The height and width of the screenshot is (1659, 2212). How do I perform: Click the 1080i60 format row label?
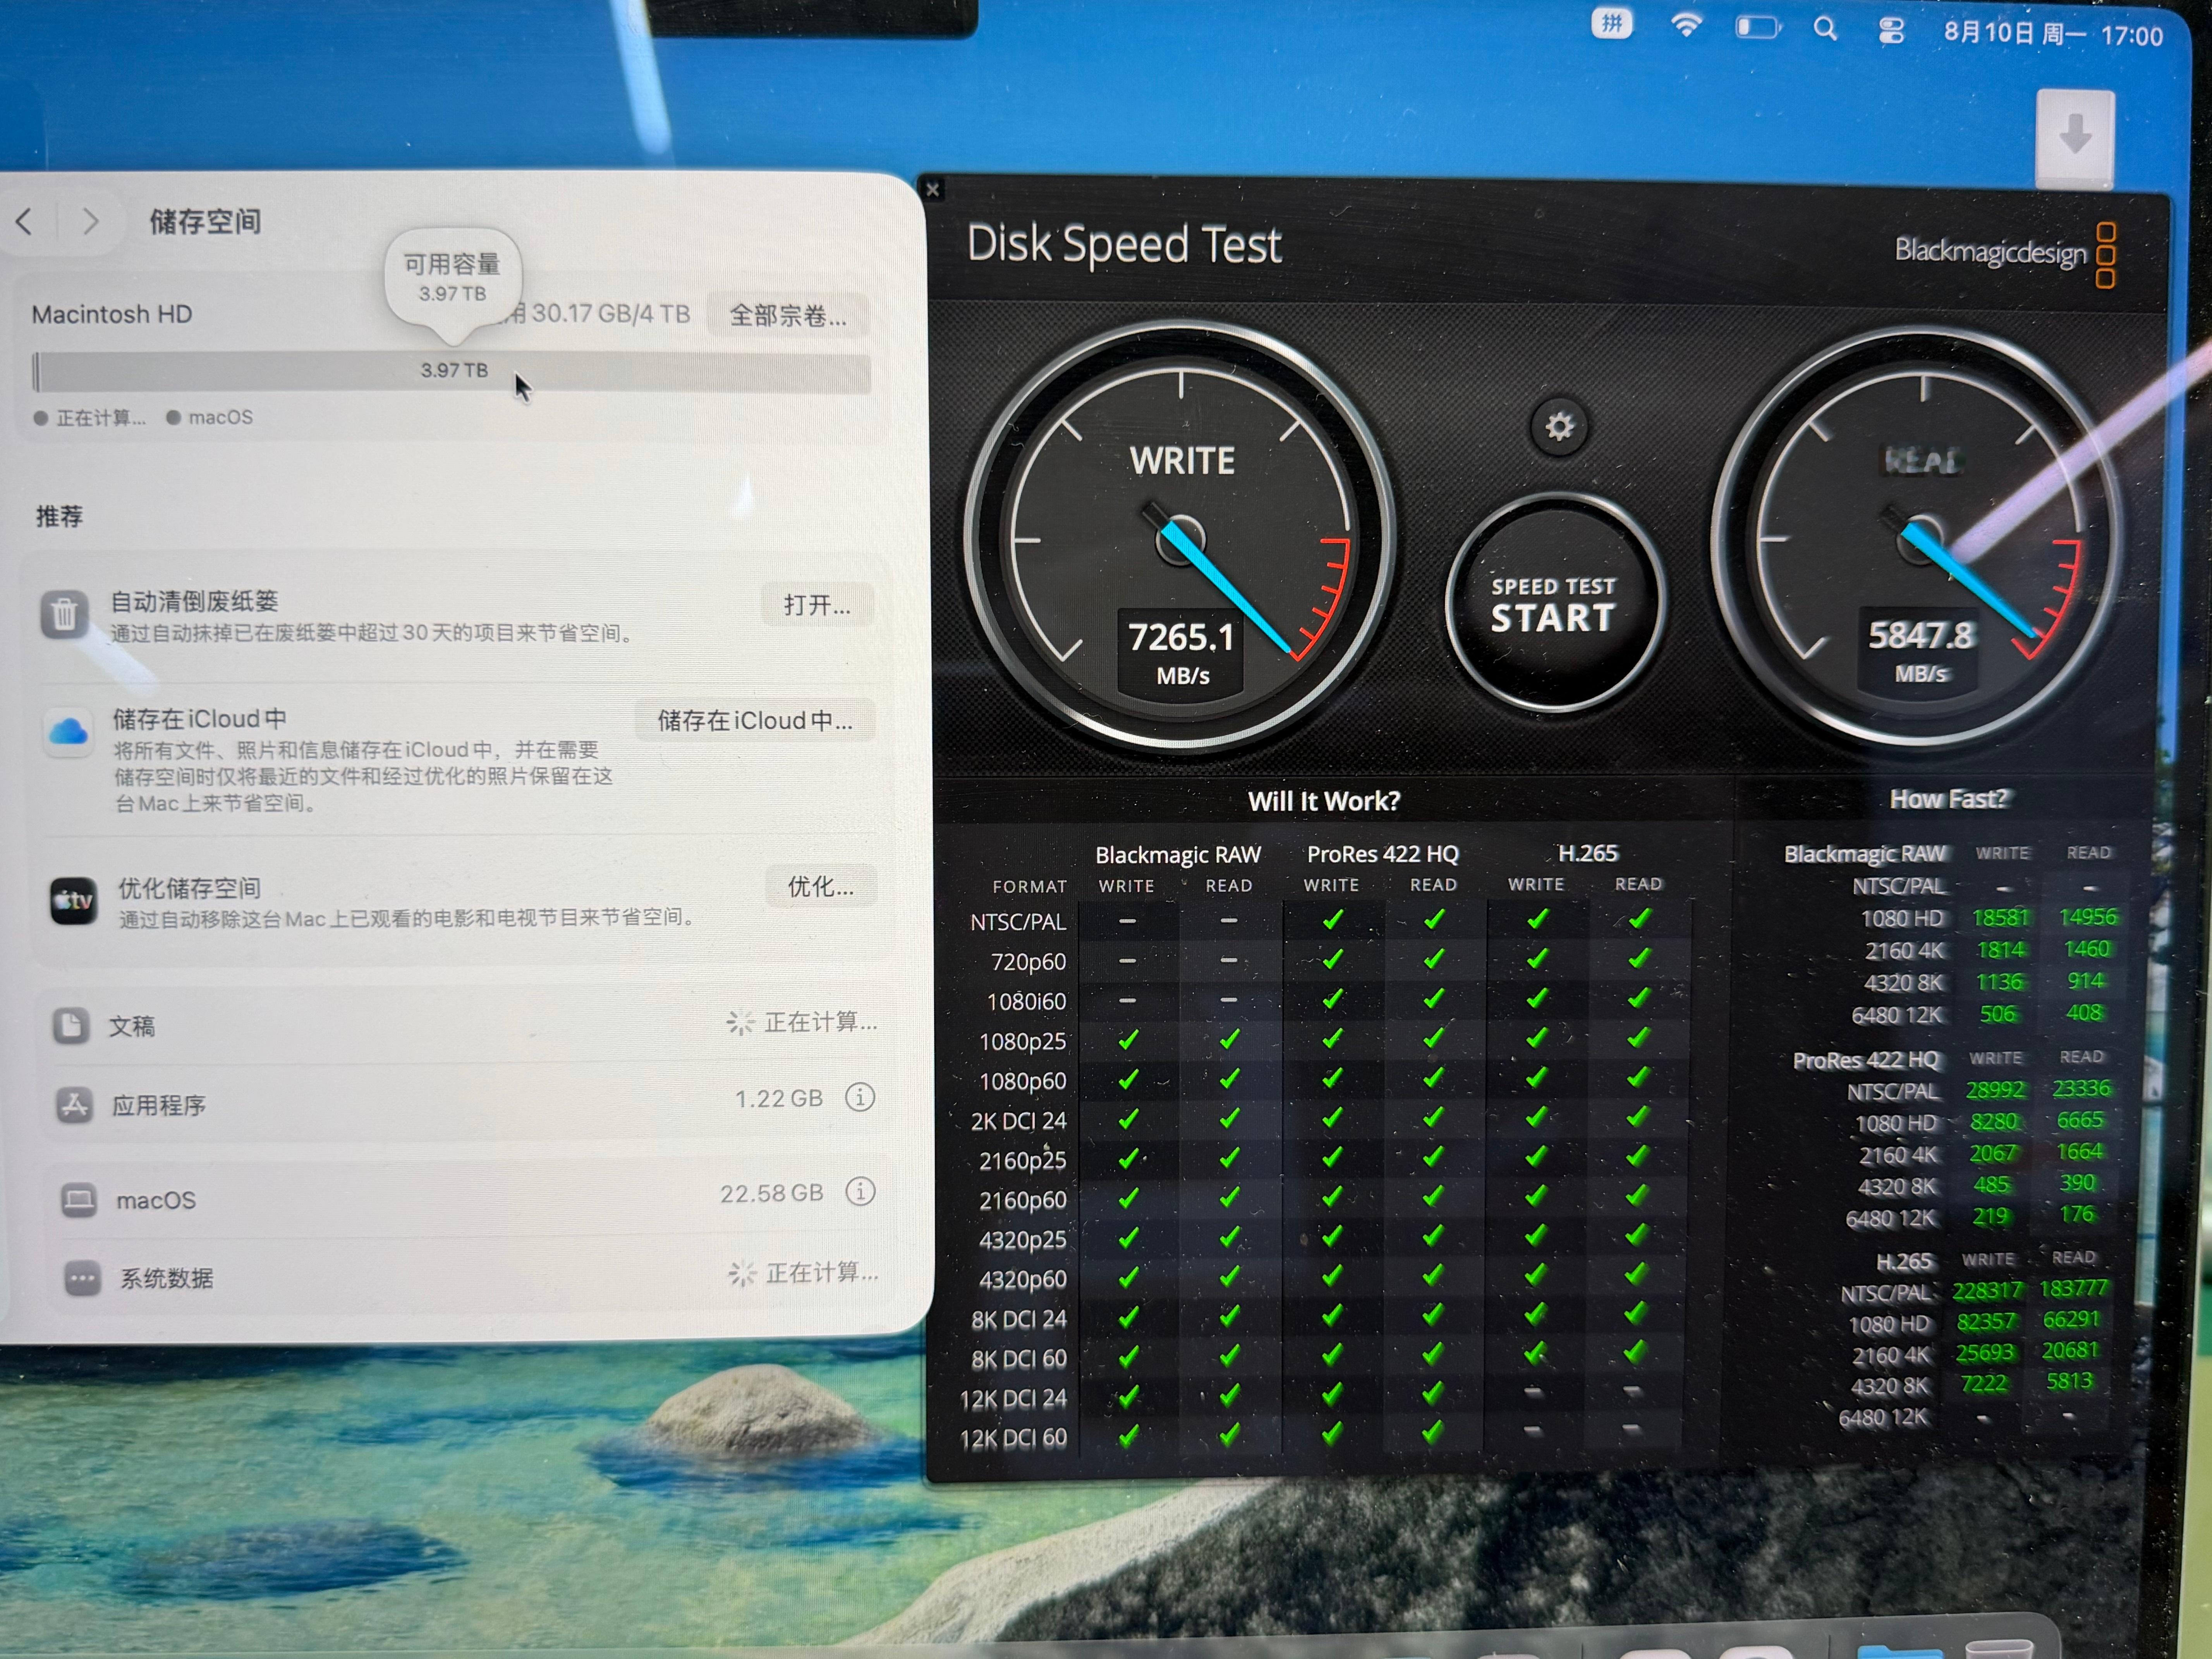click(1026, 1002)
